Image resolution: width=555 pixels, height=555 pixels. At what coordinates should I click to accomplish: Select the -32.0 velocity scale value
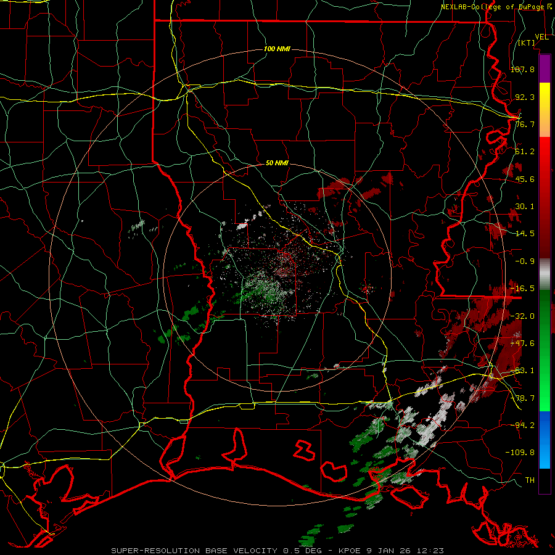tap(522, 316)
